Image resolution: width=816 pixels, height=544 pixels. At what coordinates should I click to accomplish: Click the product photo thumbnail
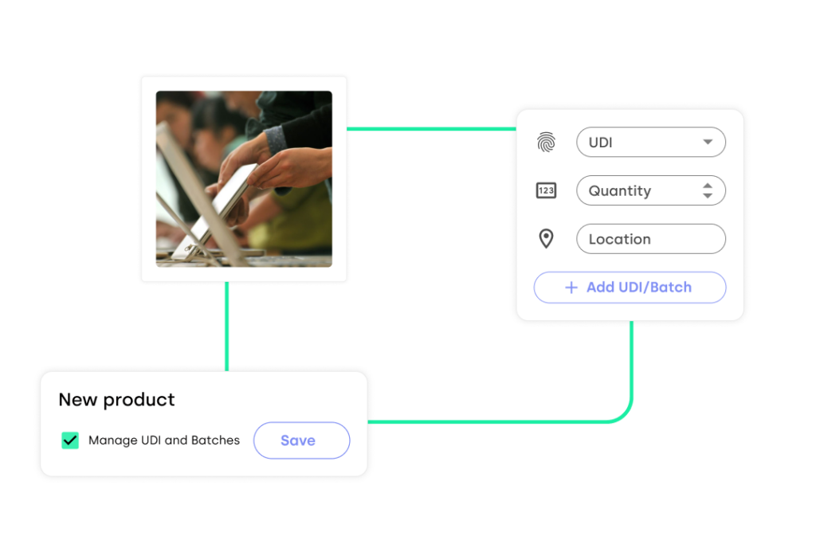[243, 178]
